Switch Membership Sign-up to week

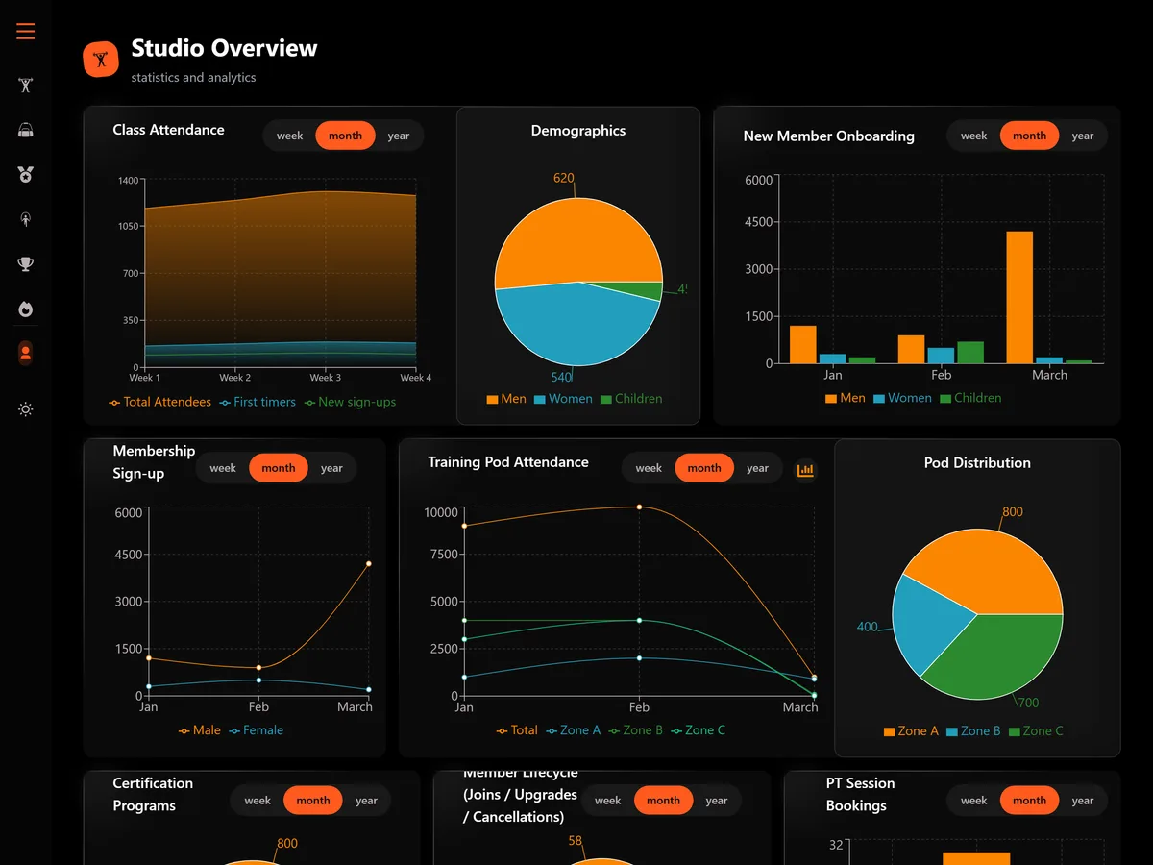click(222, 468)
